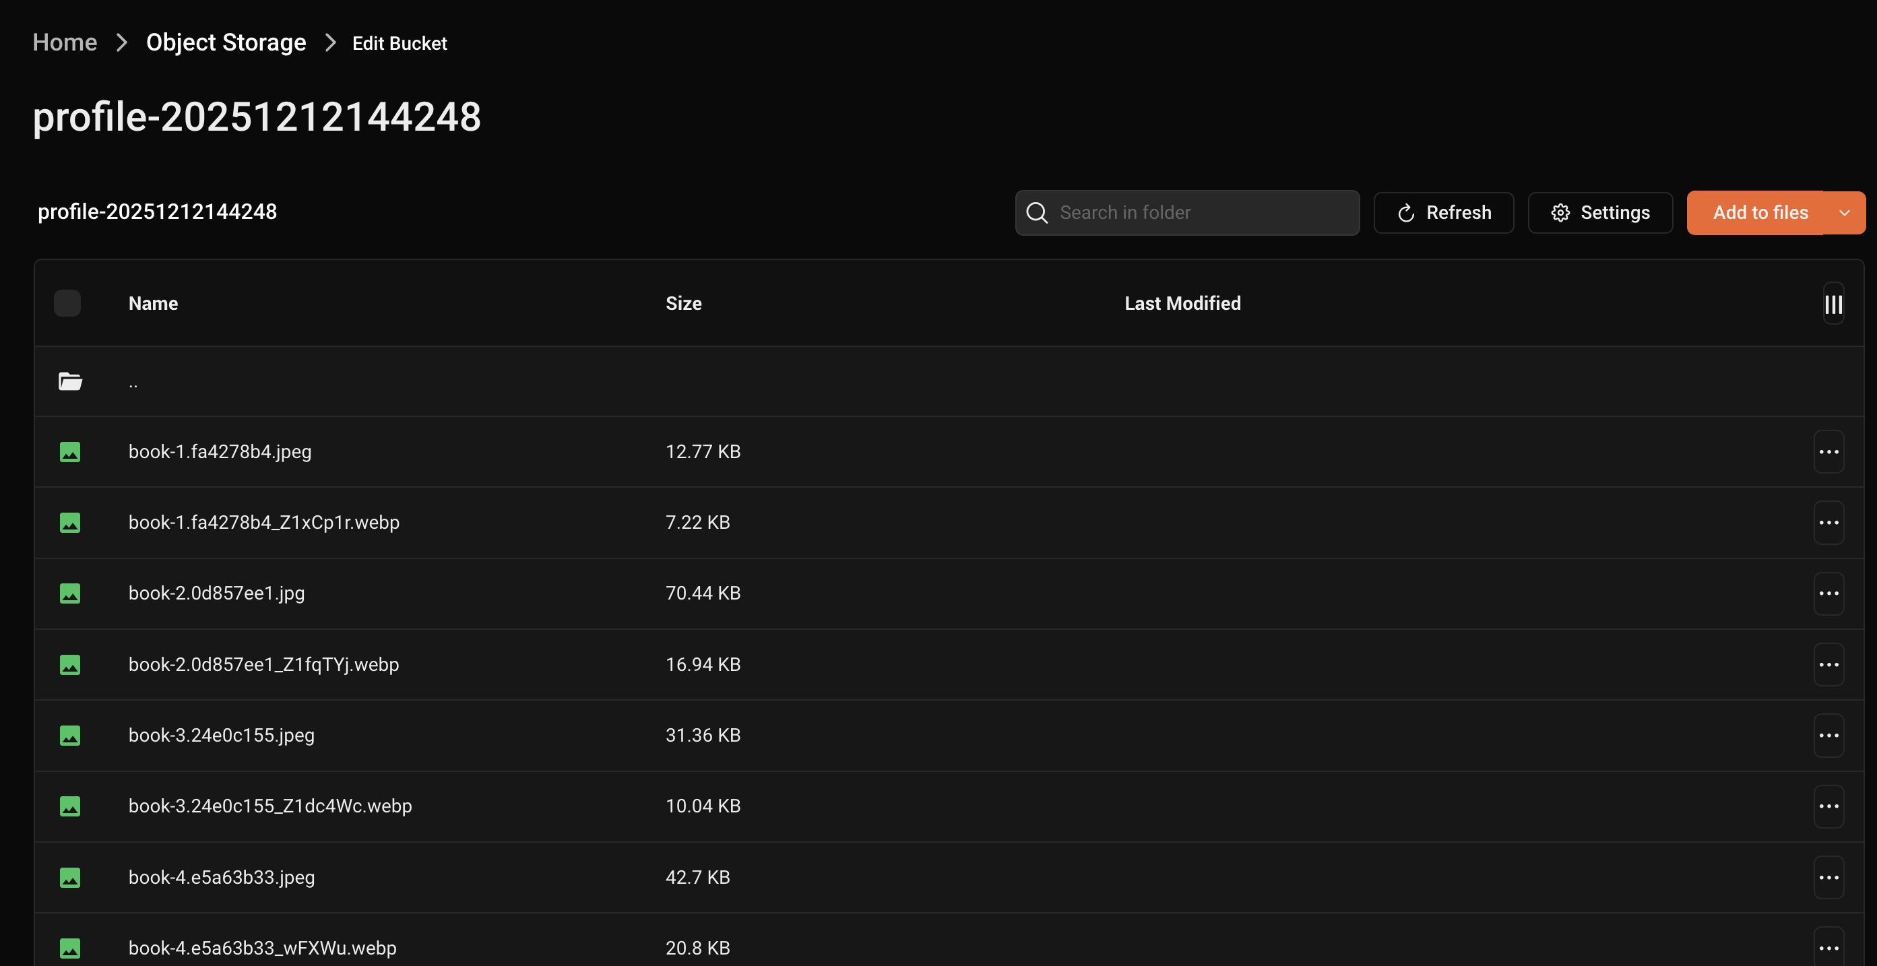This screenshot has width=1877, height=966.
Task: Open more options for book-1.fa4278b4_Z1xCp1r.webp
Action: pyautogui.click(x=1828, y=522)
